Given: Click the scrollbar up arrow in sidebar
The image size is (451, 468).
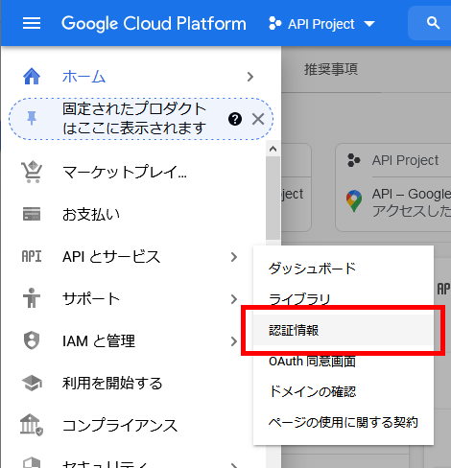Looking at the screenshot, I should (273, 149).
